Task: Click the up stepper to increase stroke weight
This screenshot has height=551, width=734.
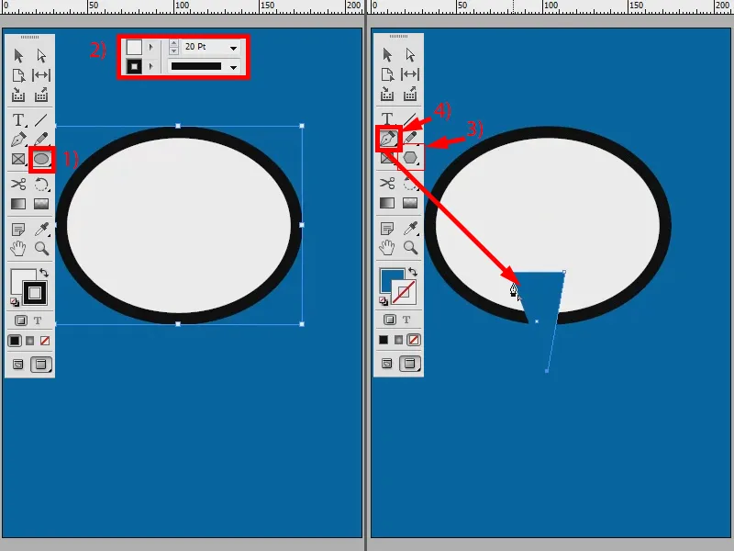Action: tap(174, 42)
